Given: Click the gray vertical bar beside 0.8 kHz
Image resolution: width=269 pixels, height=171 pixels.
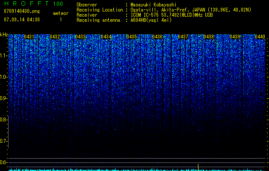Looking at the screenshot, I should point(9,132).
